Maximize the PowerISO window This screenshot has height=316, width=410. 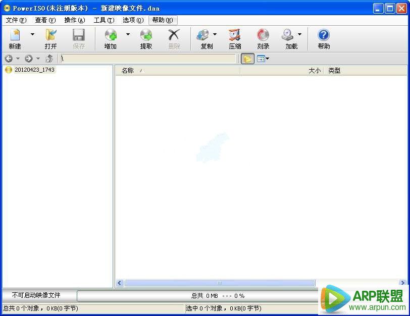point(390,9)
